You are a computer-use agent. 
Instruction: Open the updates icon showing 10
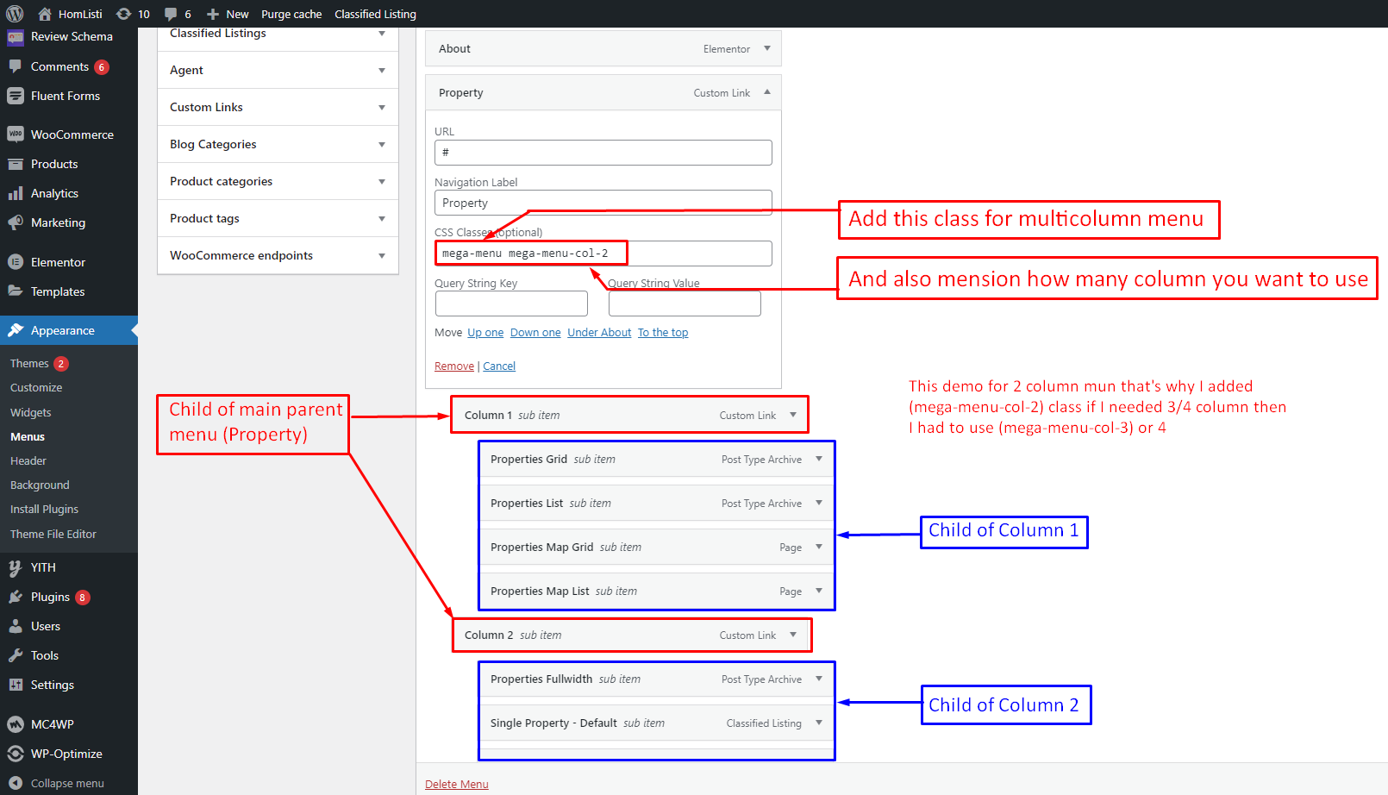(123, 14)
